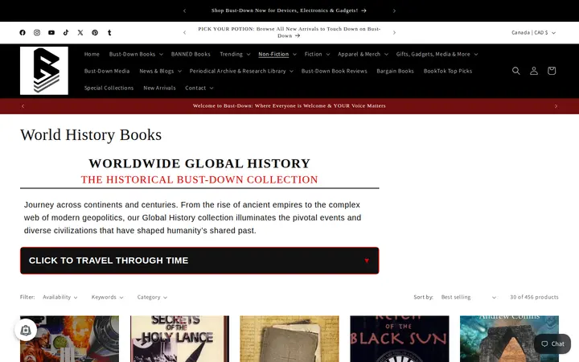Click the Bust-Down logo image

pyautogui.click(x=44, y=71)
